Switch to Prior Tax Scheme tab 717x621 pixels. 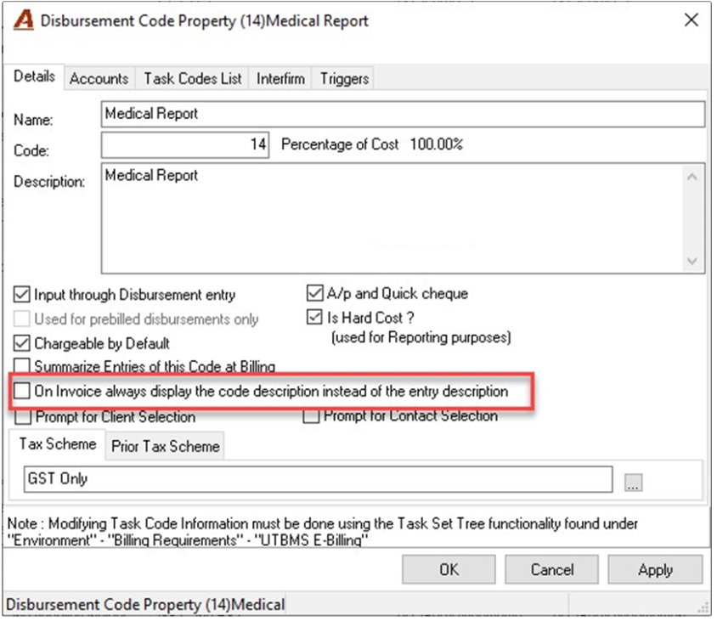[166, 446]
